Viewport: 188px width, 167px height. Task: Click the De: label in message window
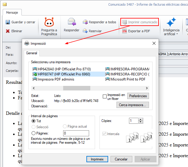click(8, 47)
